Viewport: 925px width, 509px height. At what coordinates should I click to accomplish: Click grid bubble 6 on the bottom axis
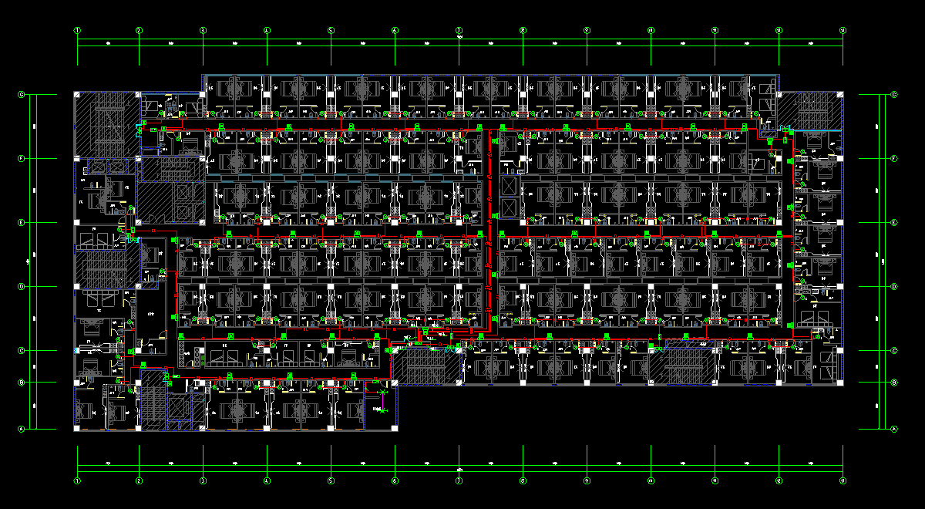[x=395, y=480]
